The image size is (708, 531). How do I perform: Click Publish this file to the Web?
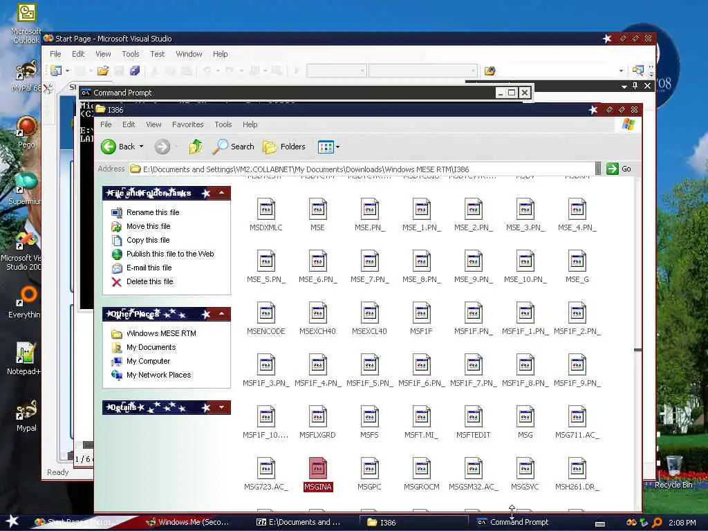(x=170, y=254)
